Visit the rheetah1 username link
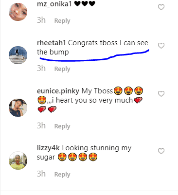178x195 pixels. pos(52,43)
